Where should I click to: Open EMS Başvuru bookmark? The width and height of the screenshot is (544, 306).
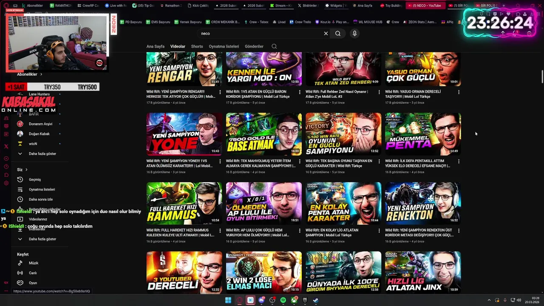[158, 22]
